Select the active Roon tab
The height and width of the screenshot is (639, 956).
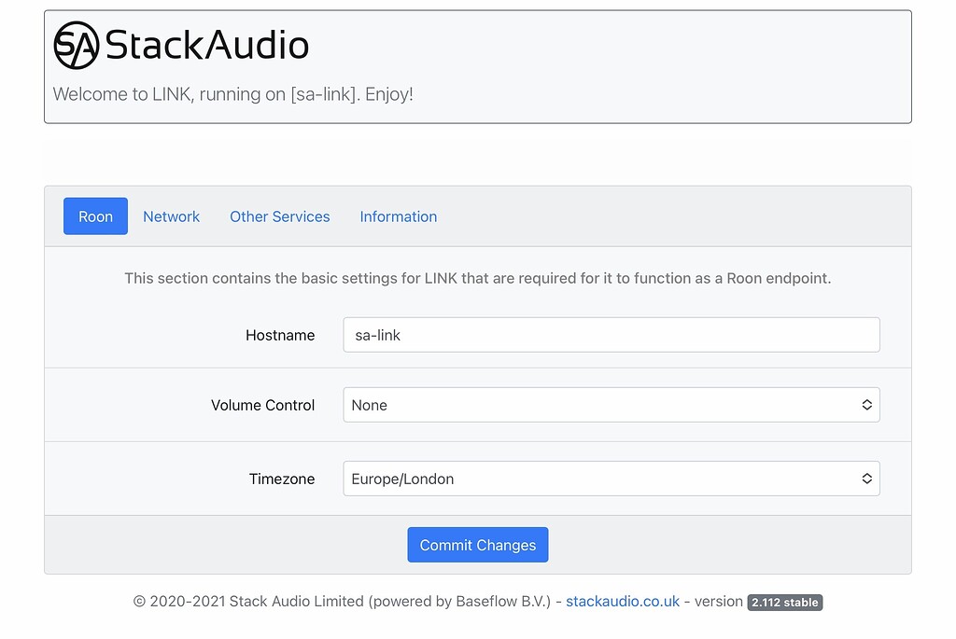click(95, 215)
